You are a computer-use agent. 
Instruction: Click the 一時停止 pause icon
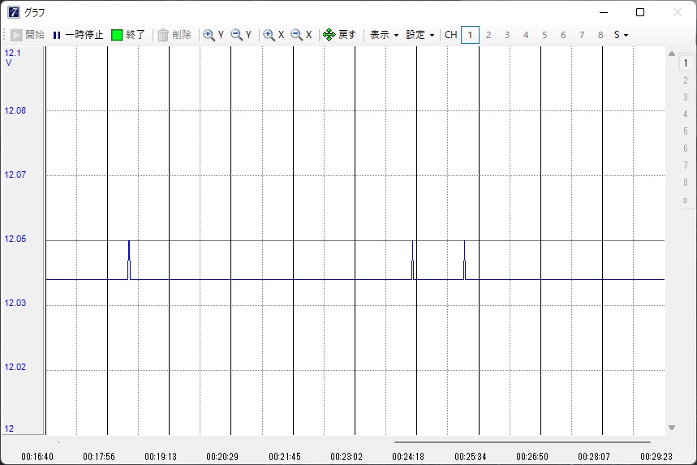click(57, 35)
